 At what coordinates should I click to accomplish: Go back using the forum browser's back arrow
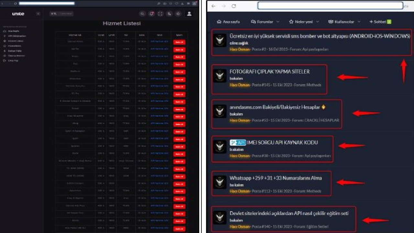click(x=213, y=6)
